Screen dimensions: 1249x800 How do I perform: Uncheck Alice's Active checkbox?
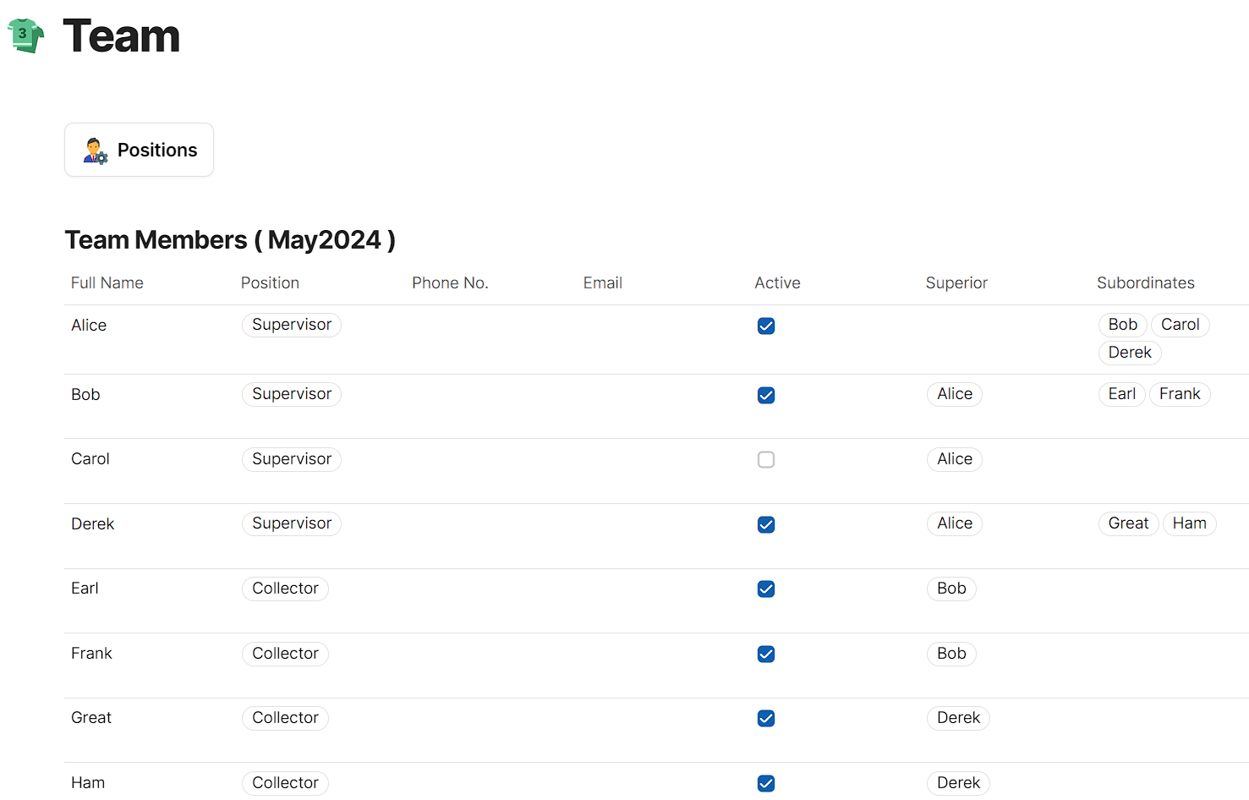click(x=766, y=326)
